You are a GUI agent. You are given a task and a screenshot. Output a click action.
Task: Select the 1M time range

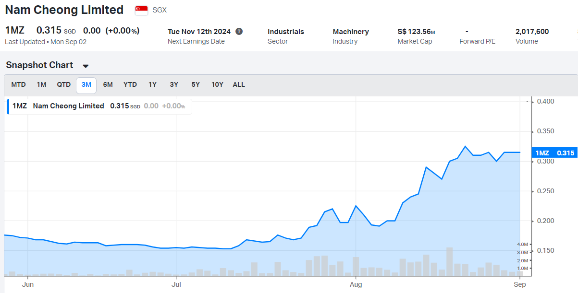click(x=42, y=85)
